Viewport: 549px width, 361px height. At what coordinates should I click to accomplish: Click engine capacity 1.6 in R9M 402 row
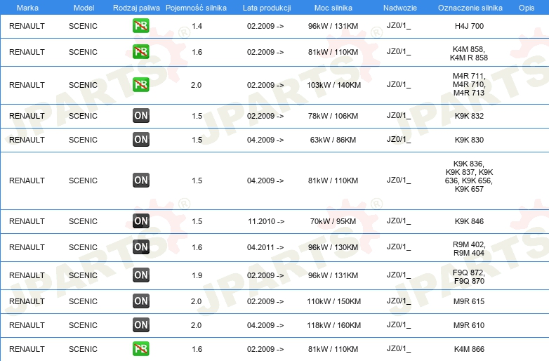(x=197, y=247)
